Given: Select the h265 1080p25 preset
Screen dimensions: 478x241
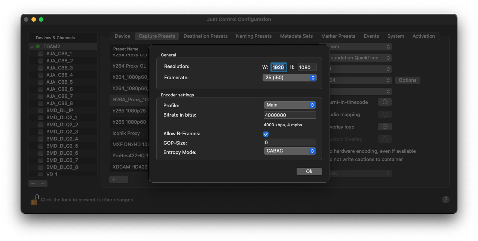Looking at the screenshot, I should [x=129, y=111].
